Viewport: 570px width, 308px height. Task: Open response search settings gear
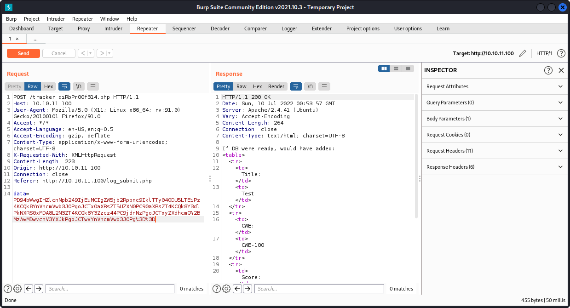[226, 289]
